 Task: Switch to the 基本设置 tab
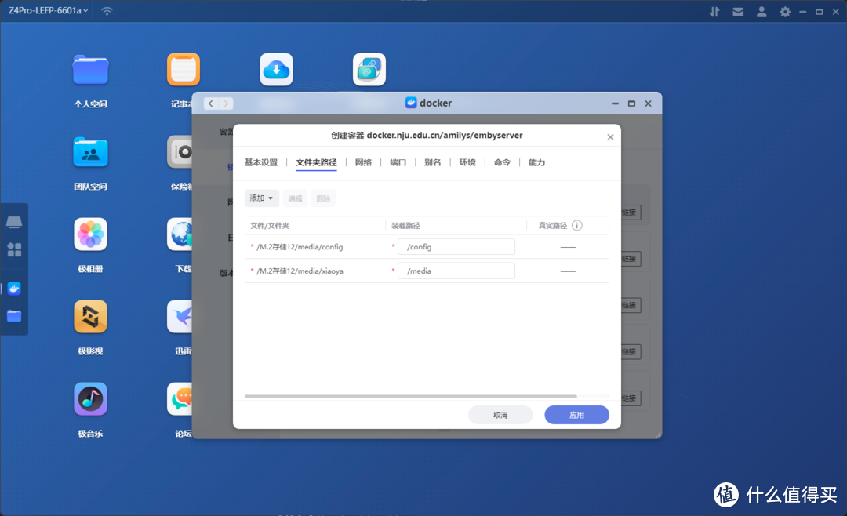pos(261,162)
